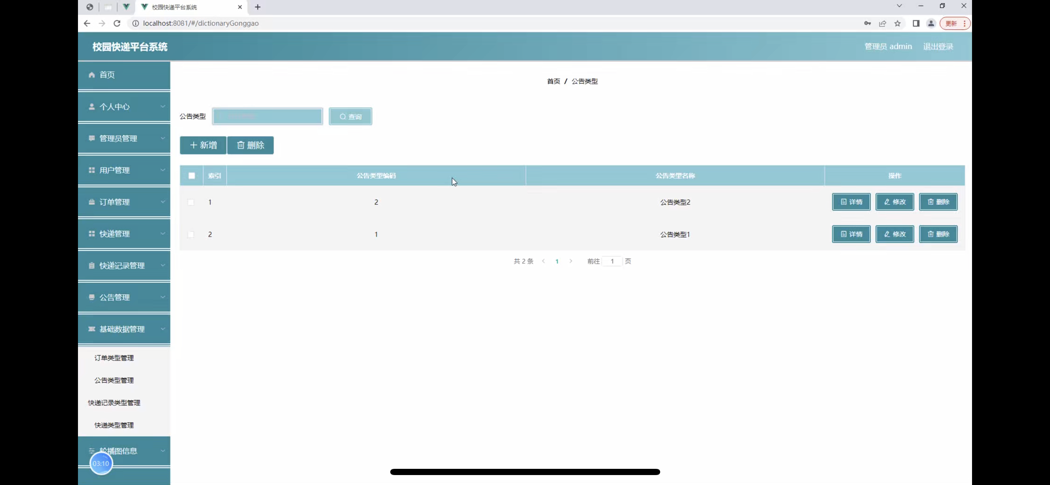The image size is (1050, 485).
Task: Click the share page icon
Action: (882, 23)
